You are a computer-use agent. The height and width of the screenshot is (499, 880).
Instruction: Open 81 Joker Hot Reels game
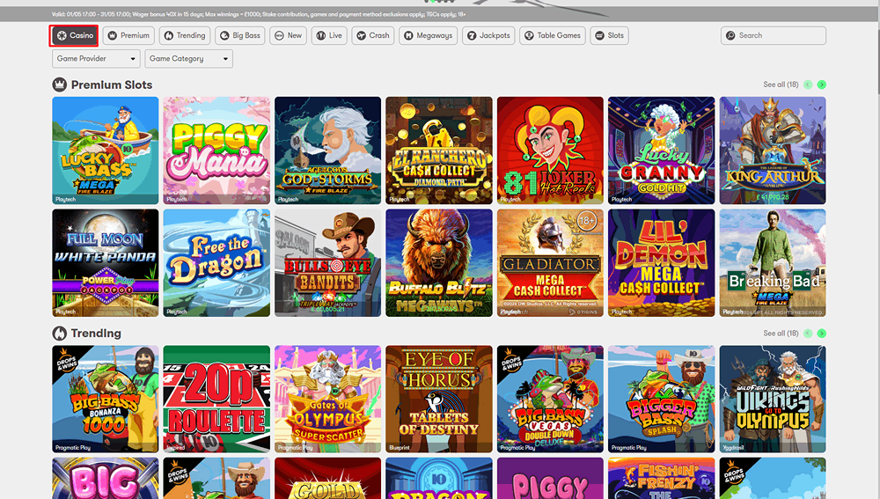[550, 150]
